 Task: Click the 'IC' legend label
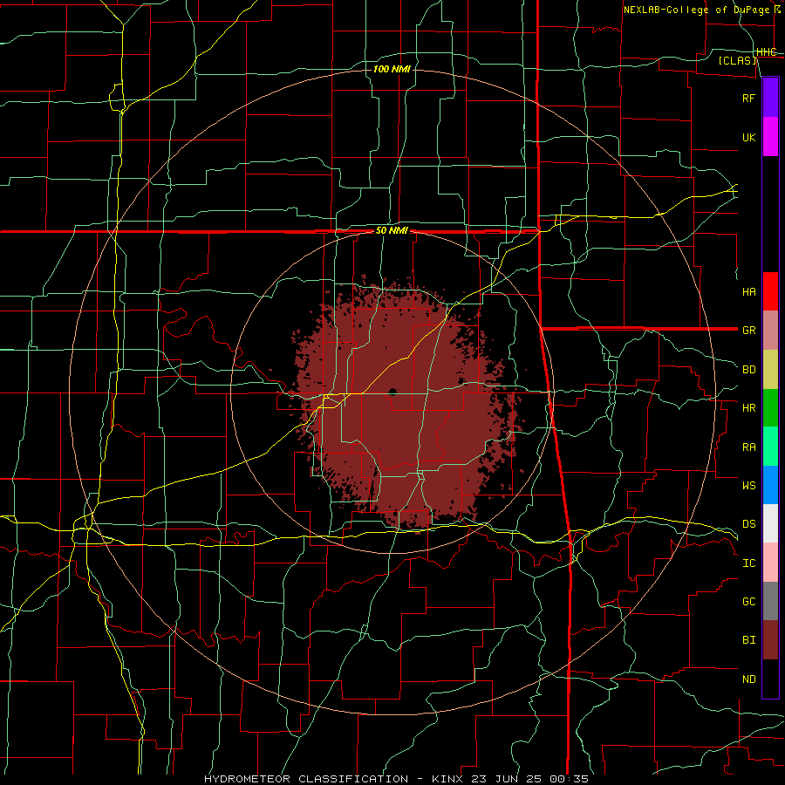click(x=748, y=563)
